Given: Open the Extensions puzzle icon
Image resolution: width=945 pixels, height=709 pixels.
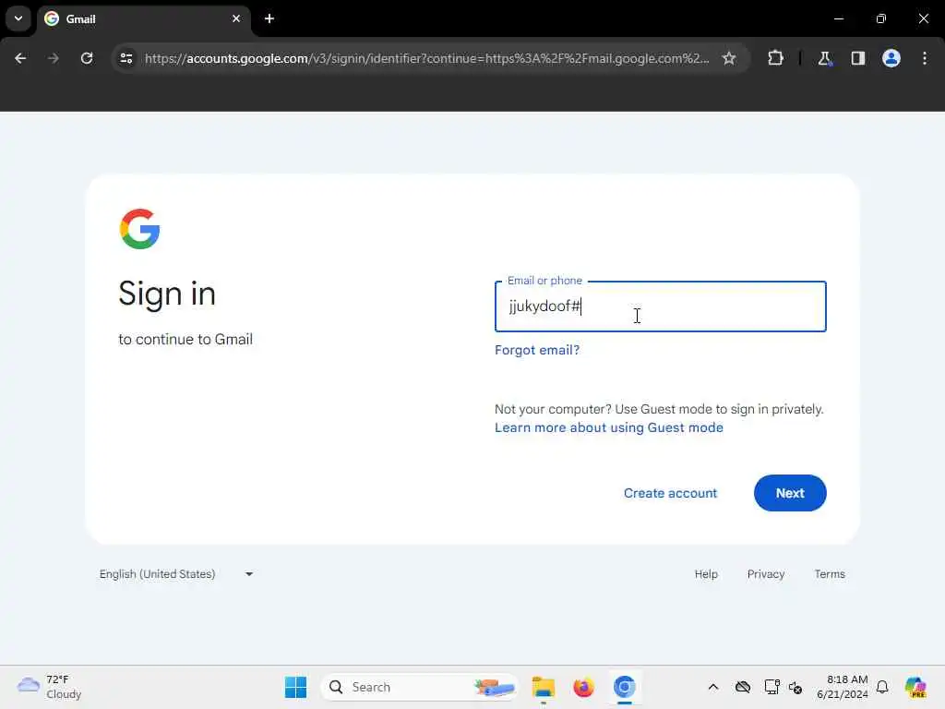Looking at the screenshot, I should pyautogui.click(x=775, y=58).
